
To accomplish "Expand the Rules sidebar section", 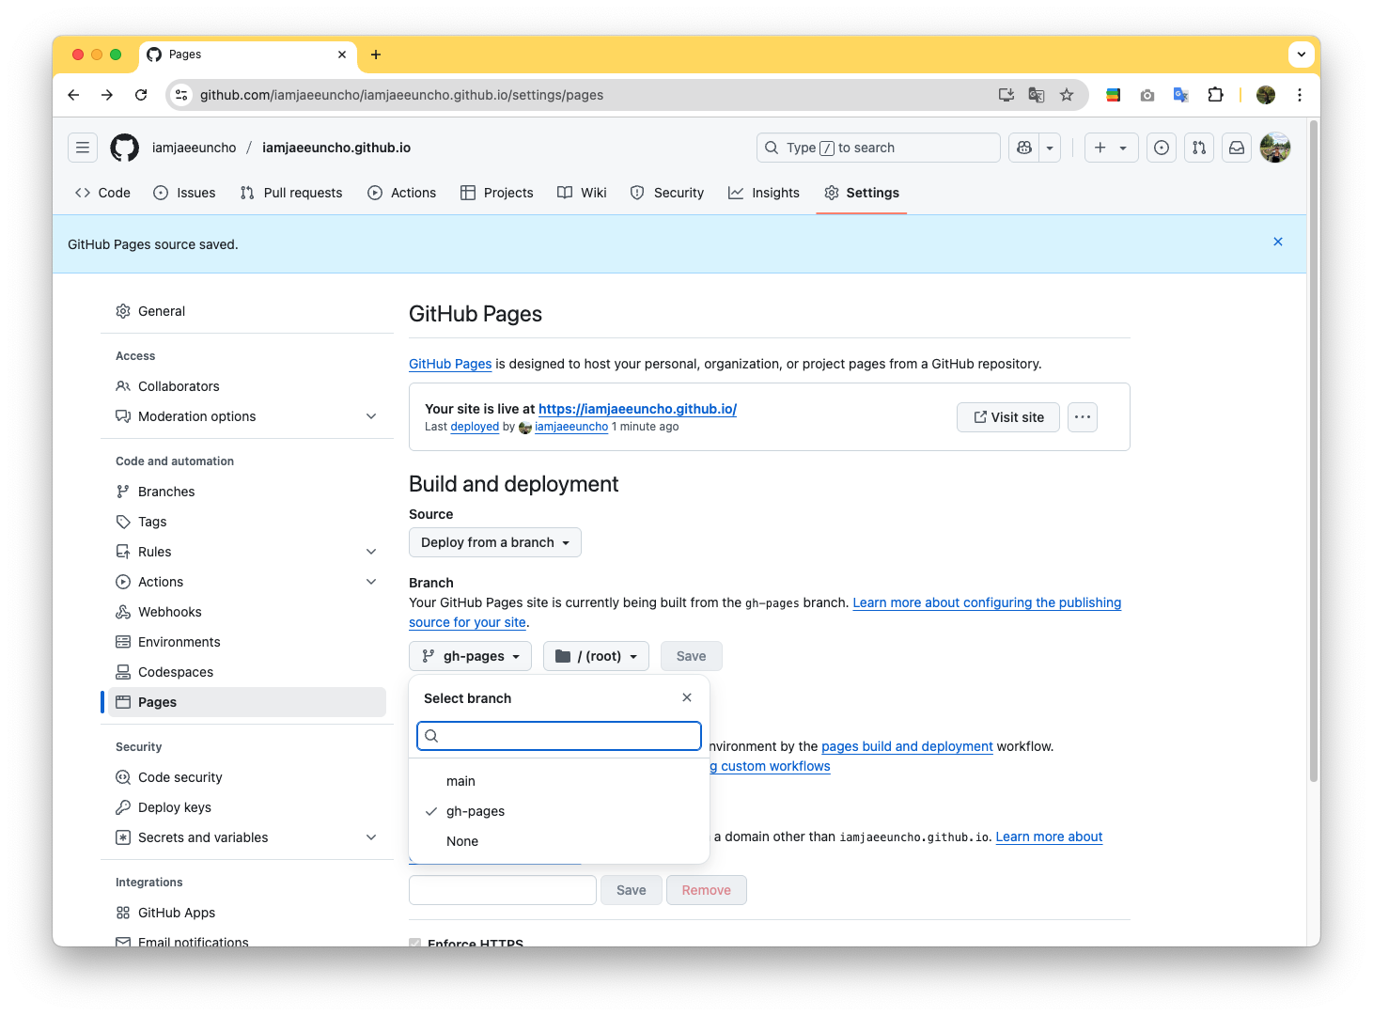I will [x=247, y=552].
